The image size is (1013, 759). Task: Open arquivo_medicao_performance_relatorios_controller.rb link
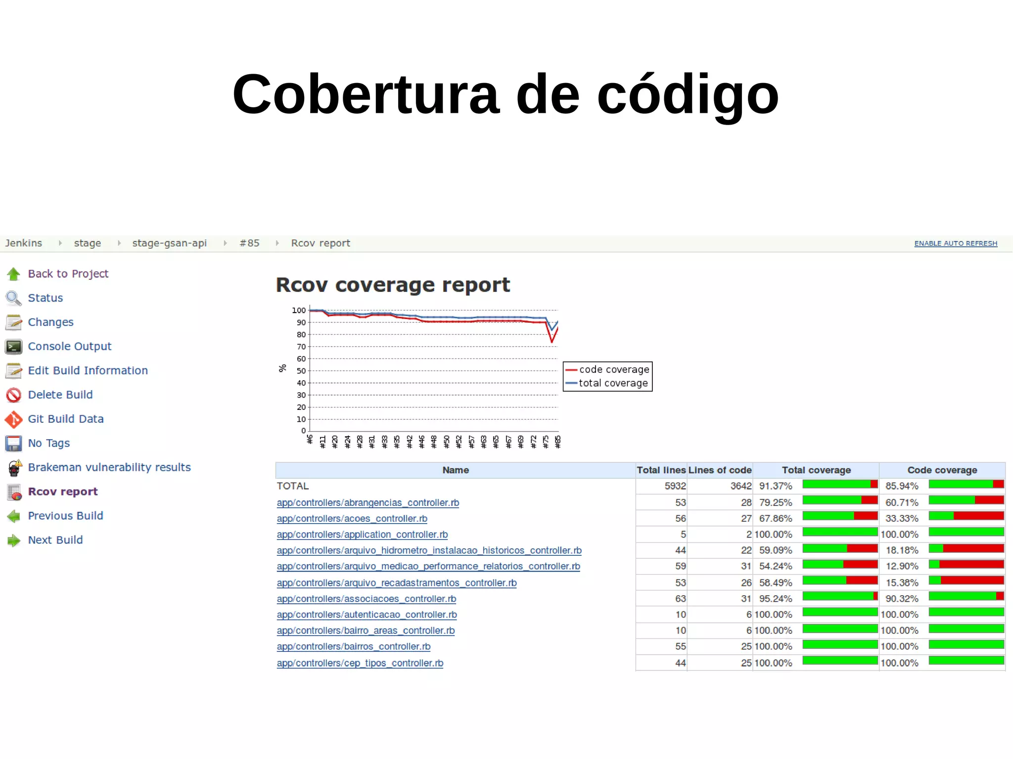(x=428, y=566)
